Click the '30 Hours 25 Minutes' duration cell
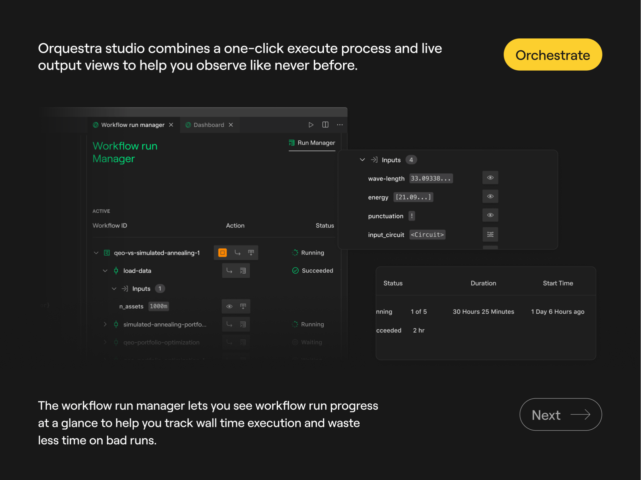 click(483, 312)
